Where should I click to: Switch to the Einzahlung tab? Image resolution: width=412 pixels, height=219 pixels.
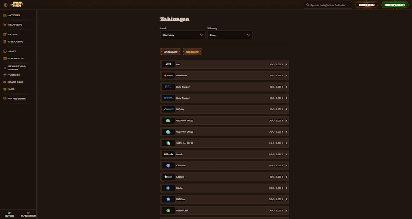(x=170, y=52)
